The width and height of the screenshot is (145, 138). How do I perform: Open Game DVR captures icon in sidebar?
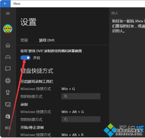(8, 105)
